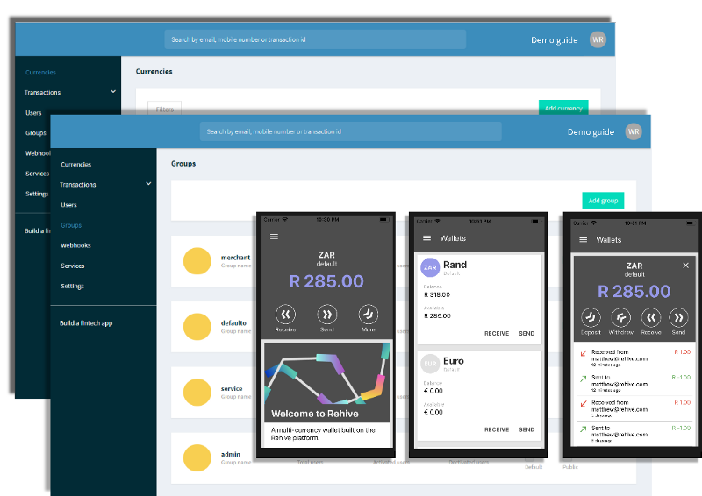Close the ZAR wallet detail panel

(x=685, y=266)
